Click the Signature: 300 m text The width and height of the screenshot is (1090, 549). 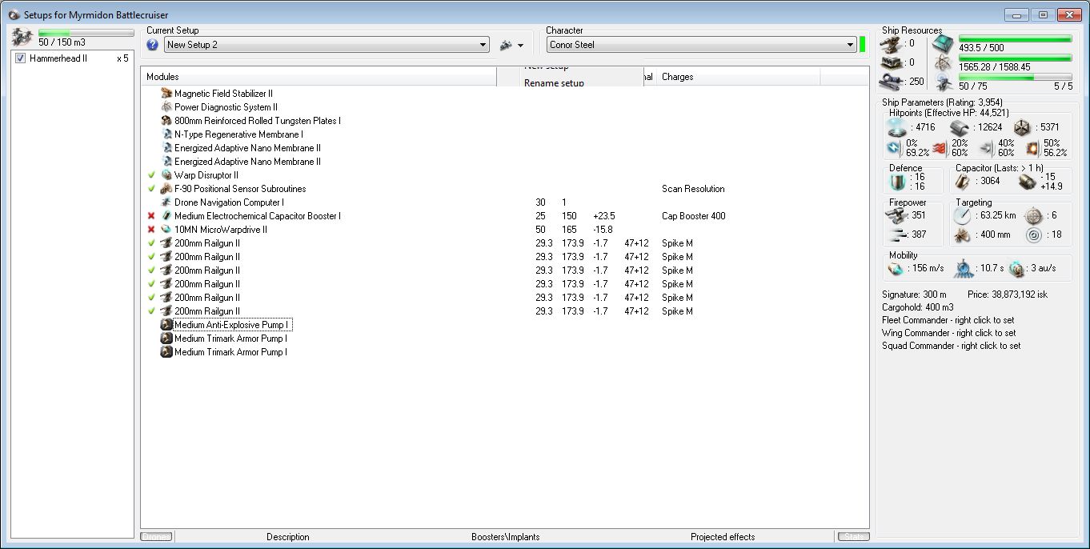click(914, 295)
